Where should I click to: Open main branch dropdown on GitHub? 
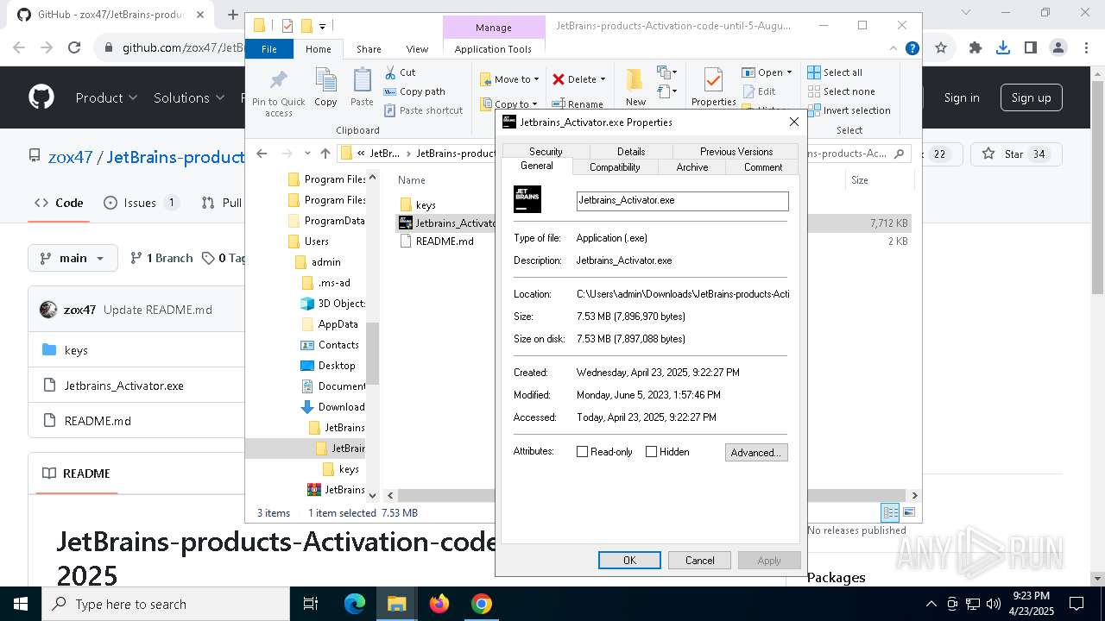click(73, 258)
